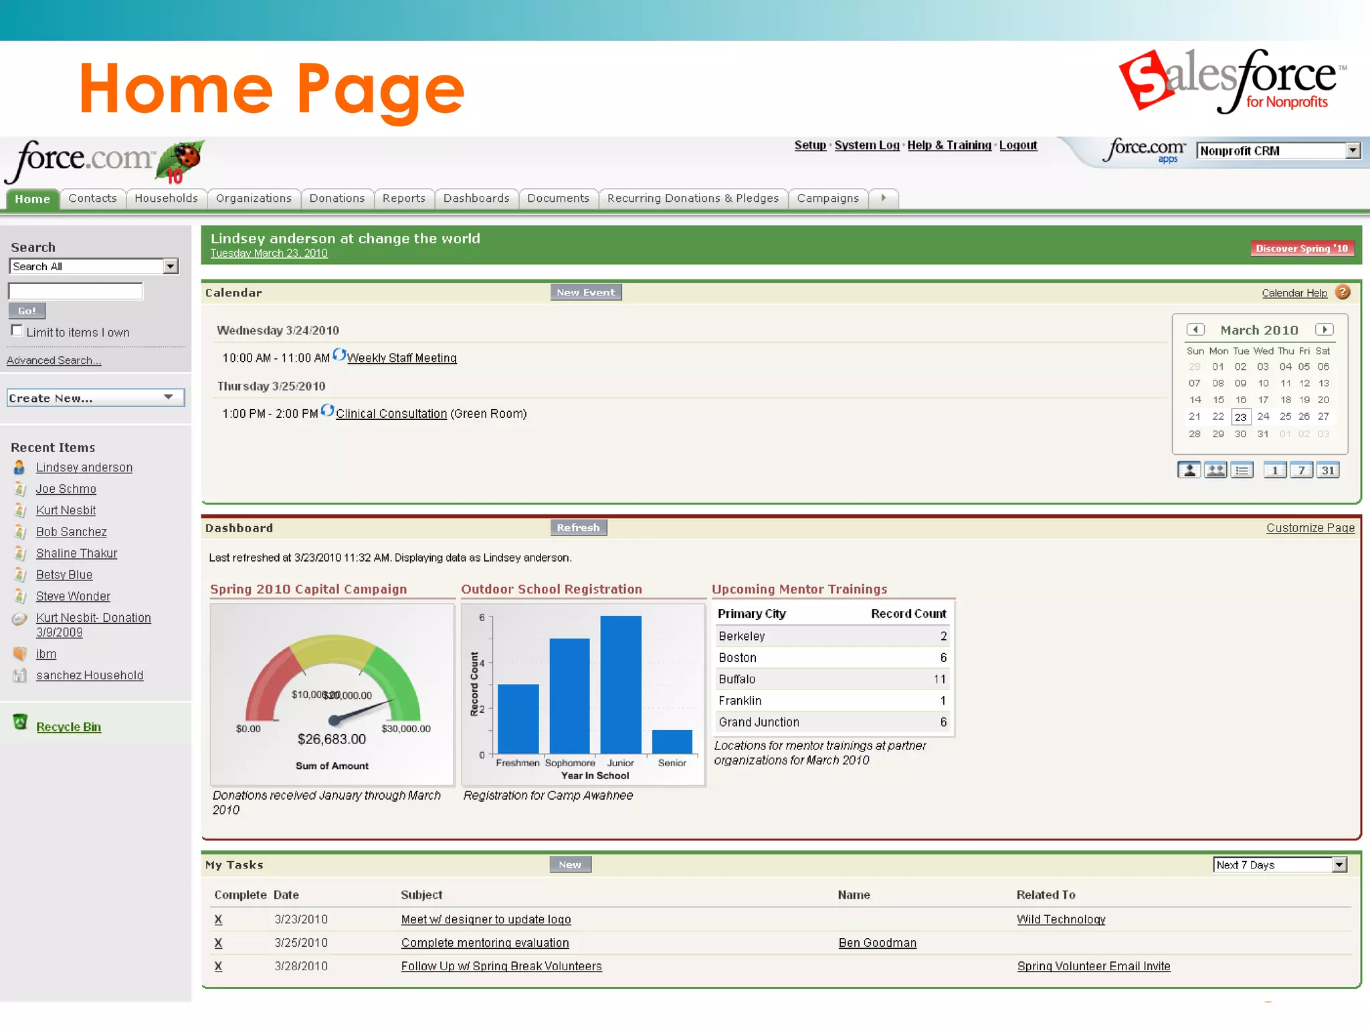Select day 24 in the mini calendar
Image resolution: width=1370 pixels, height=1027 pixels.
tap(1263, 416)
